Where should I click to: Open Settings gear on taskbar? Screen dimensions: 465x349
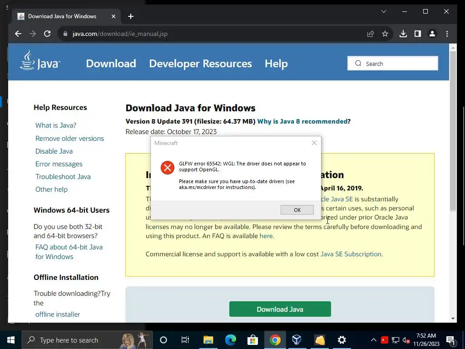(x=341, y=340)
